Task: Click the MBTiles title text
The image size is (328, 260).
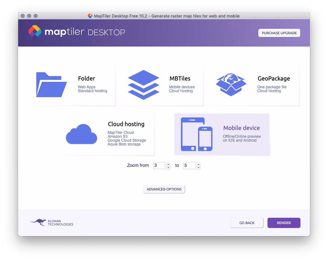Action: [x=180, y=79]
